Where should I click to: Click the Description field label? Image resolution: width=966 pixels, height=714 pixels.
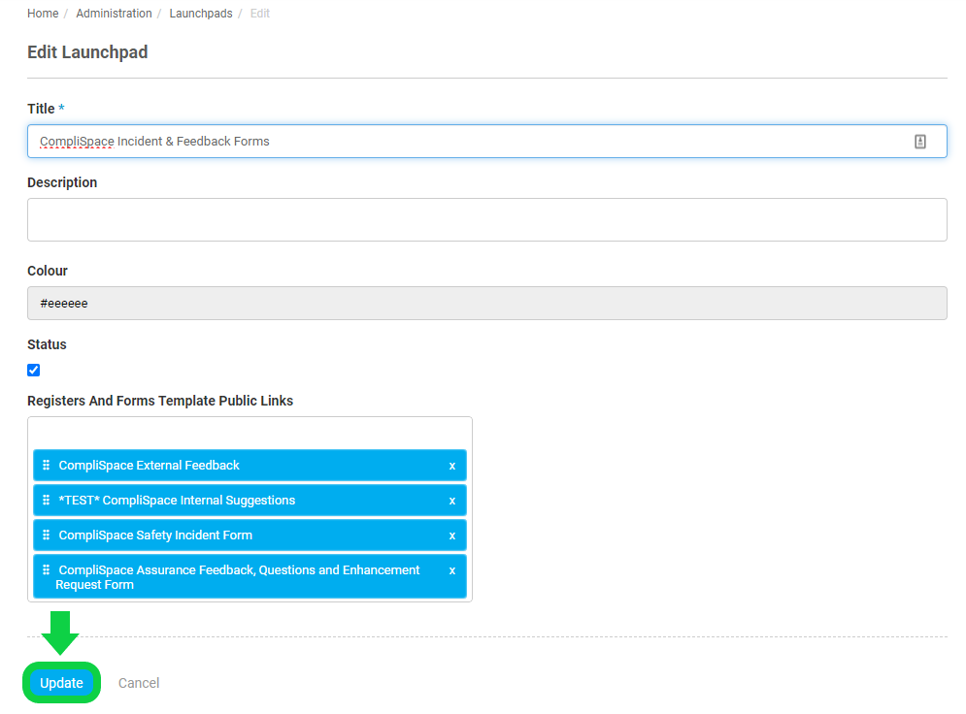pyautogui.click(x=62, y=182)
